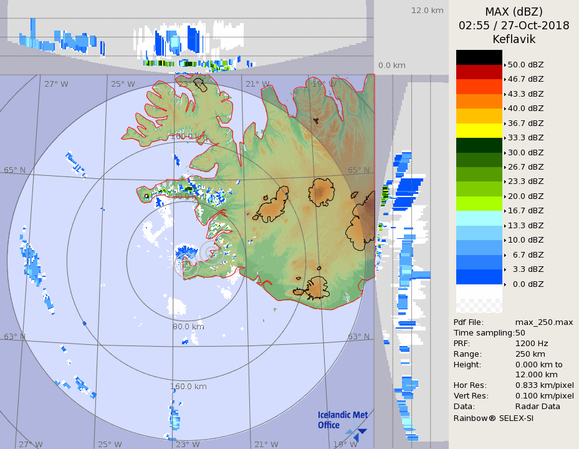579x449 pixels.
Task: Click the arrow marker beside 50.0 dBZ
Action: click(505, 64)
